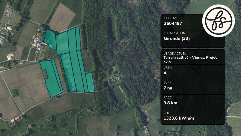Select the 1323.6 kWh/m² irradiation value
The image size is (241, 136).
[179, 118]
